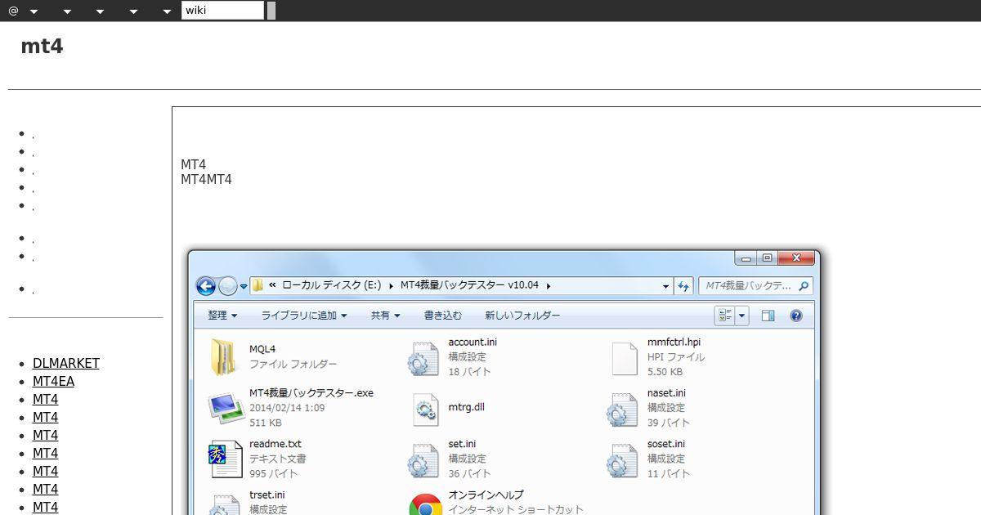Screen dimensions: 981x515
Task: Click the 995 バイト size text
Action: (273, 474)
